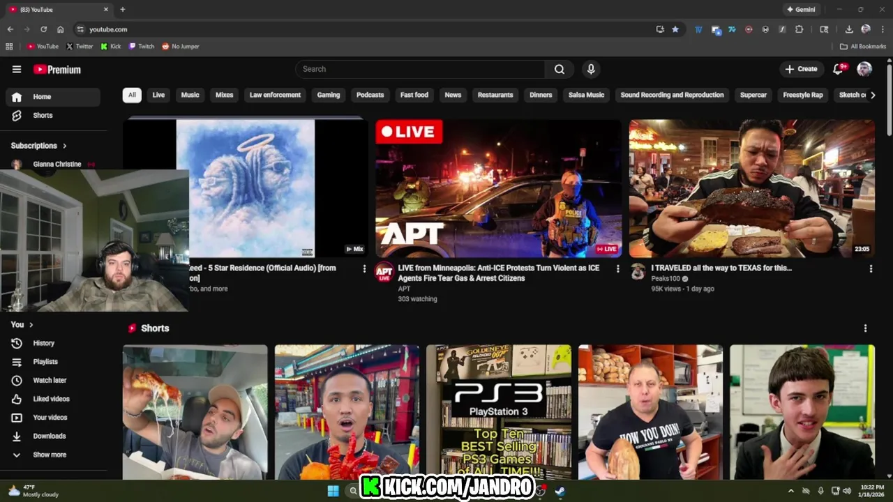Select the Supercar category chip
Screen dimensions: 893x502
pyautogui.click(x=753, y=95)
